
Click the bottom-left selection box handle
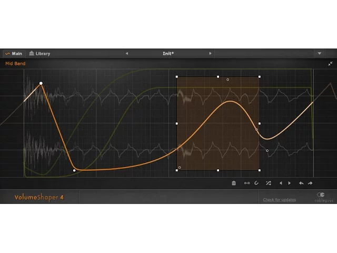click(x=177, y=170)
